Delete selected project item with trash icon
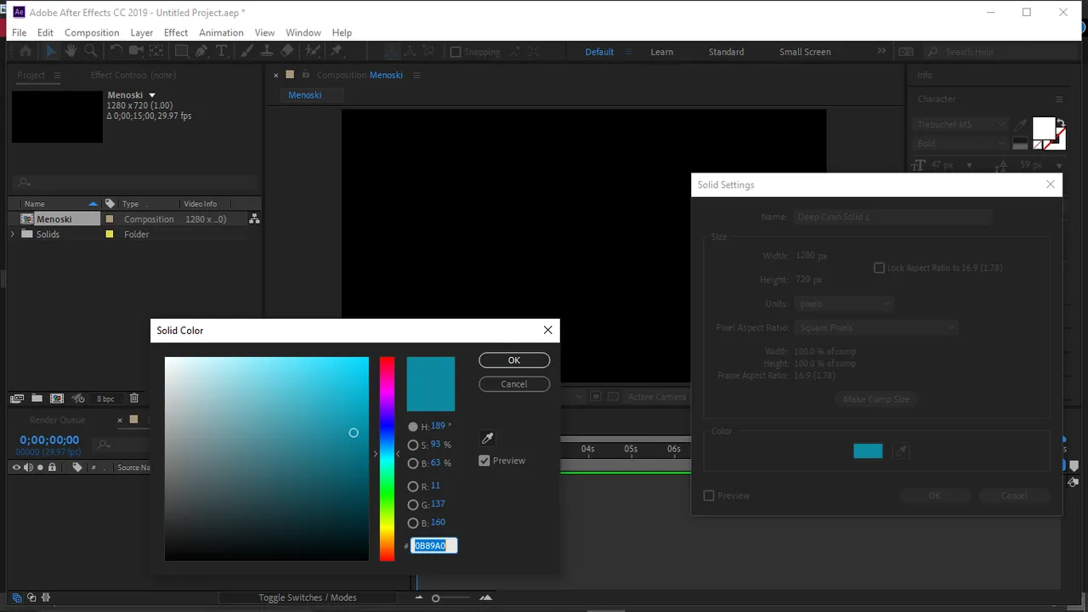 [x=134, y=398]
